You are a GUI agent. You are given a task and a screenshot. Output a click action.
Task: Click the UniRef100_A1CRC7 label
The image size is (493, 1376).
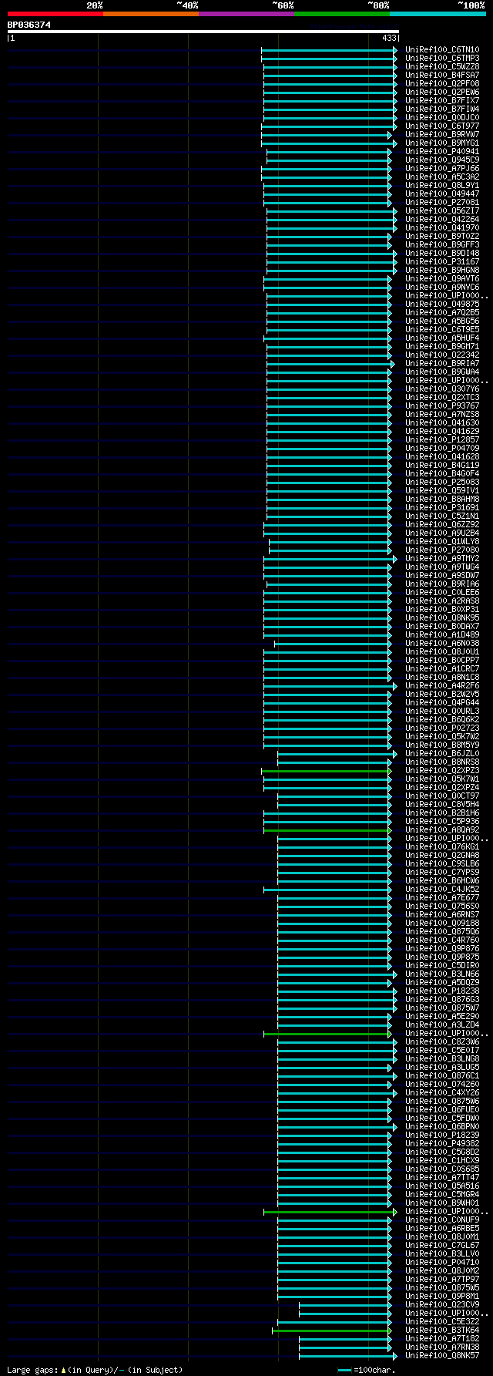tap(442, 668)
